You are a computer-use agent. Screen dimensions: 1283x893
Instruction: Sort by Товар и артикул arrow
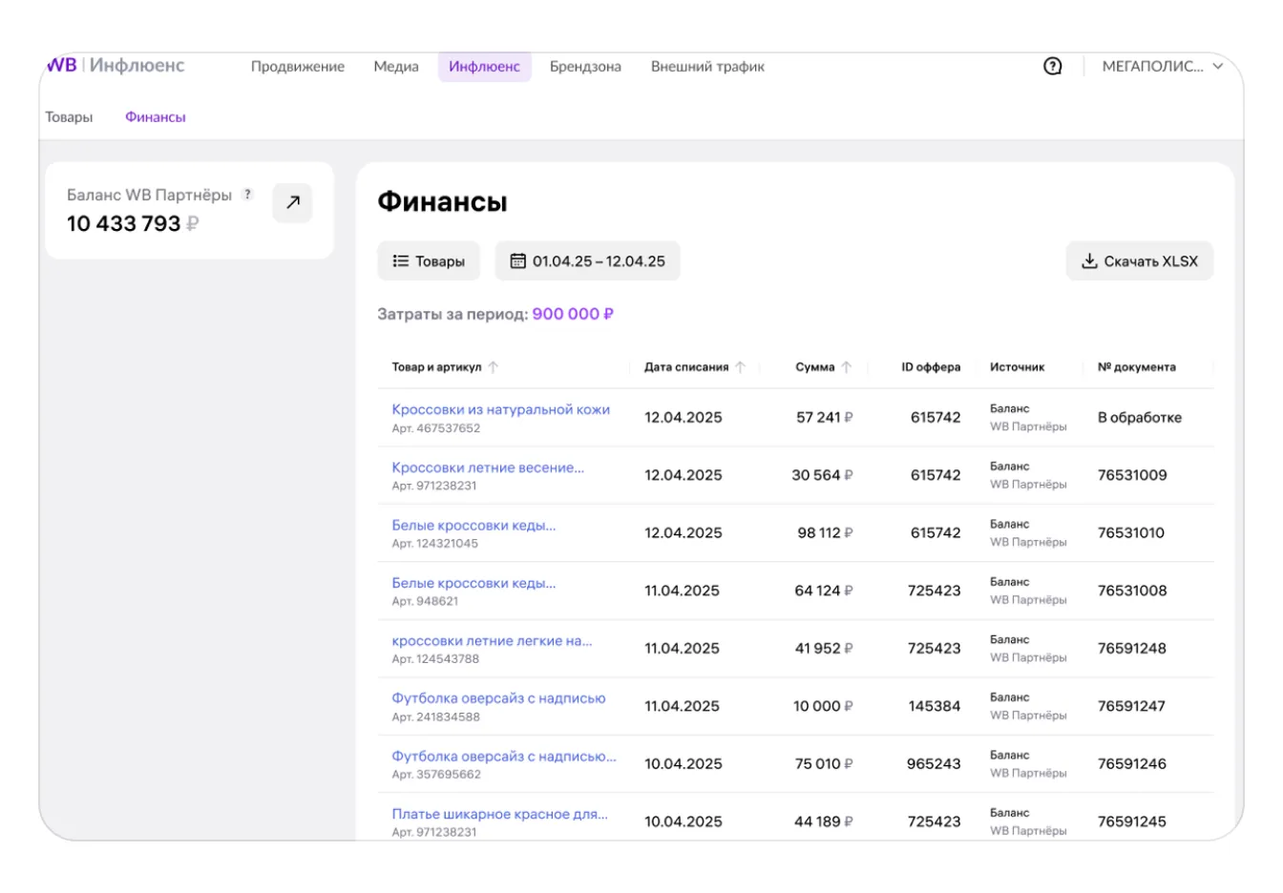[x=493, y=366]
